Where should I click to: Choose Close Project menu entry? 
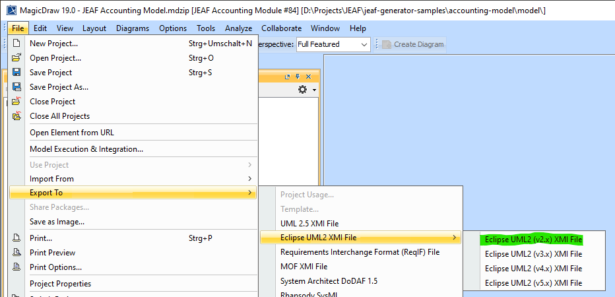(133, 102)
